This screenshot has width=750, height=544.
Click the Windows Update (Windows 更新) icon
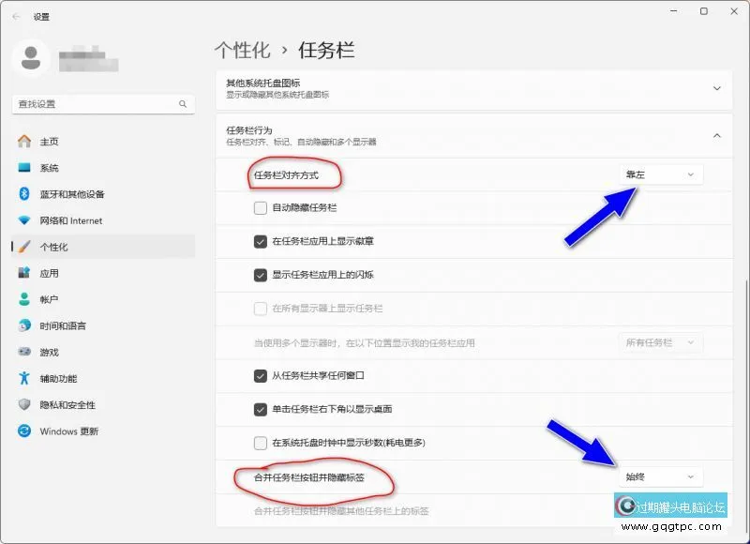pos(24,431)
